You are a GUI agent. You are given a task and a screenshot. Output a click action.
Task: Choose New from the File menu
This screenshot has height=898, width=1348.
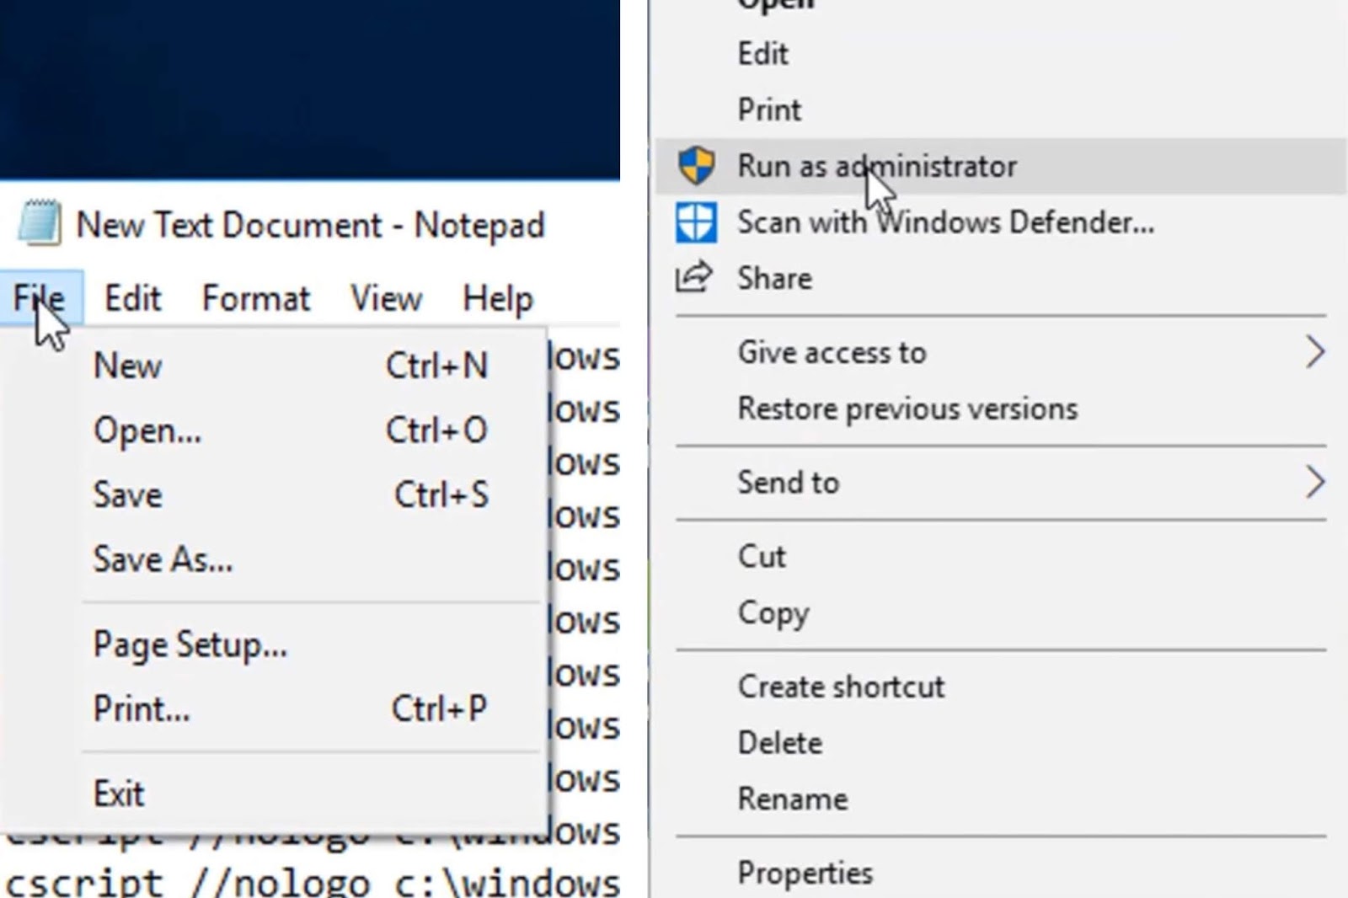(291, 366)
